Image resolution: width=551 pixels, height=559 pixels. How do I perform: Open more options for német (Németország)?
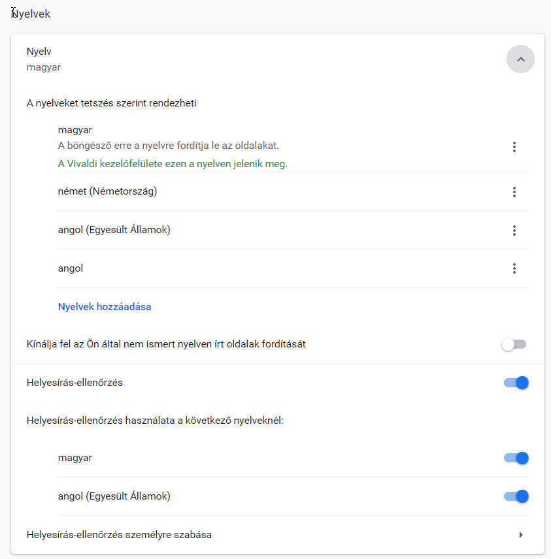[514, 192]
